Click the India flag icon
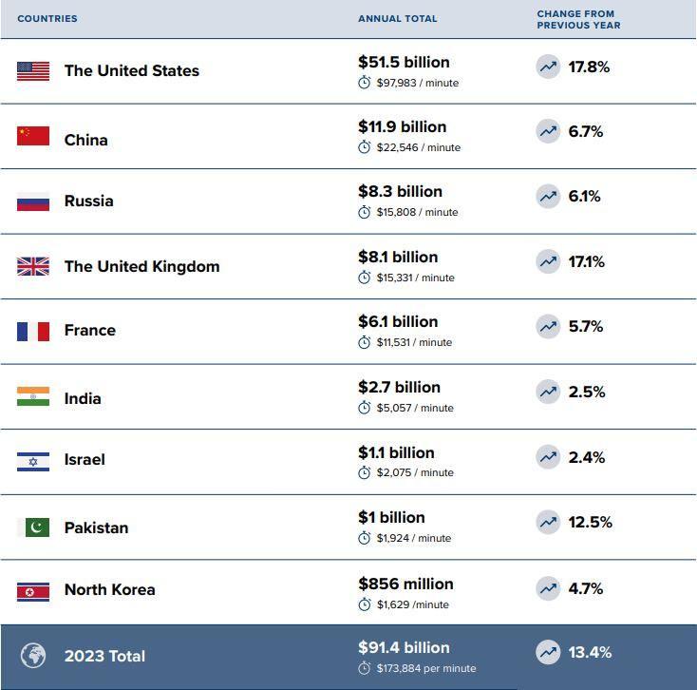 [x=33, y=396]
